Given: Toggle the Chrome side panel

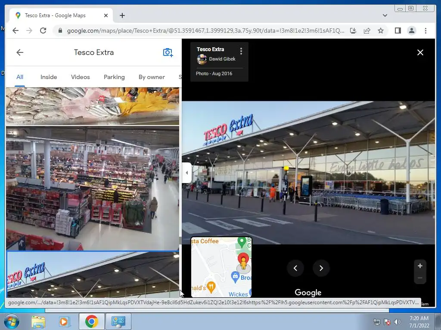Looking at the screenshot, I should coord(398,31).
